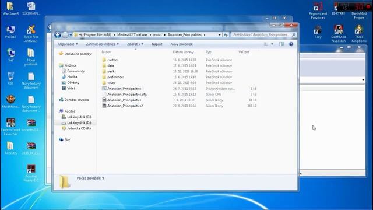Click Program Files (x86) in breadcrumb
The height and width of the screenshot is (210, 373).
pos(97,35)
